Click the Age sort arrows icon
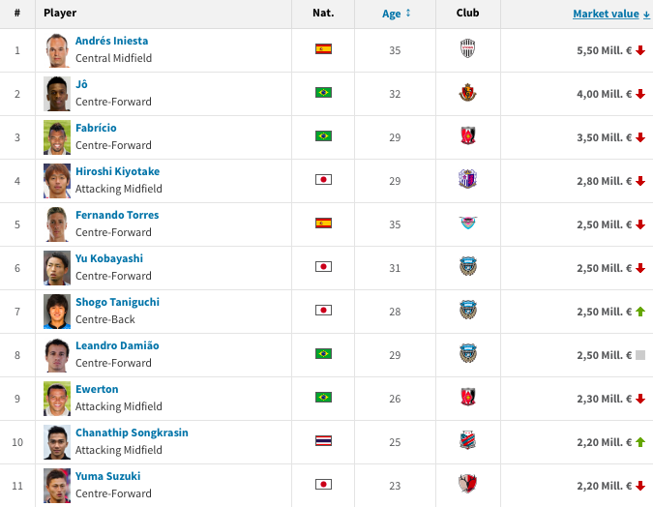Viewport: 653px width, 507px height. [408, 14]
